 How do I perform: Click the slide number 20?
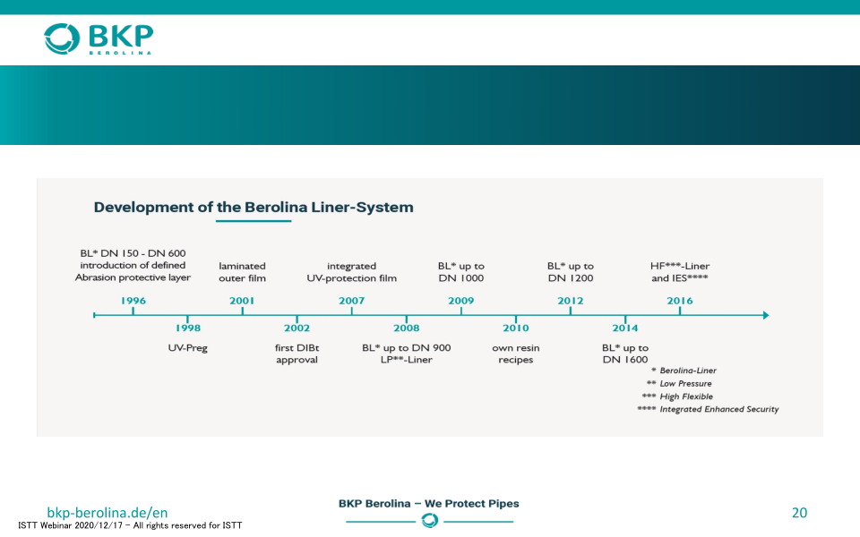coord(799,513)
